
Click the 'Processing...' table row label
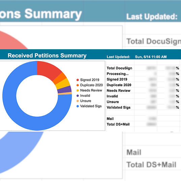118,73
